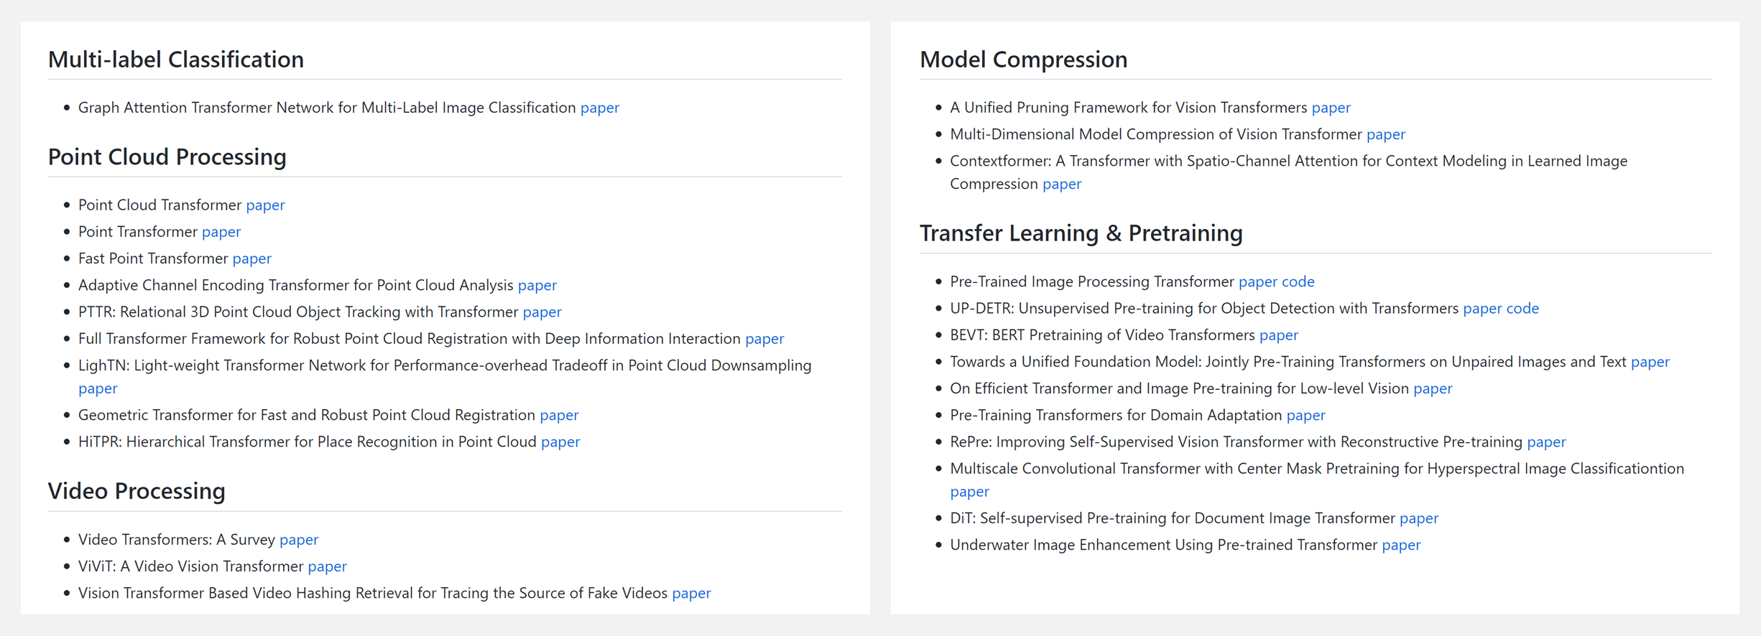The width and height of the screenshot is (1761, 636).
Task: Open paper link for LighTN Light-weight Transformer
Action: (98, 388)
